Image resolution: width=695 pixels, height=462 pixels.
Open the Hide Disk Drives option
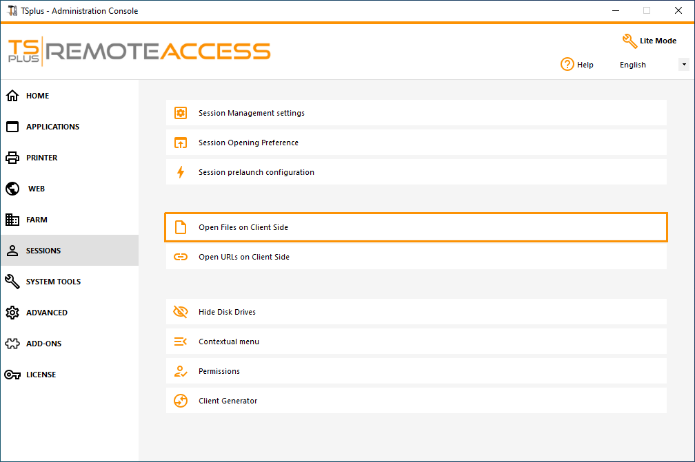[x=227, y=312]
